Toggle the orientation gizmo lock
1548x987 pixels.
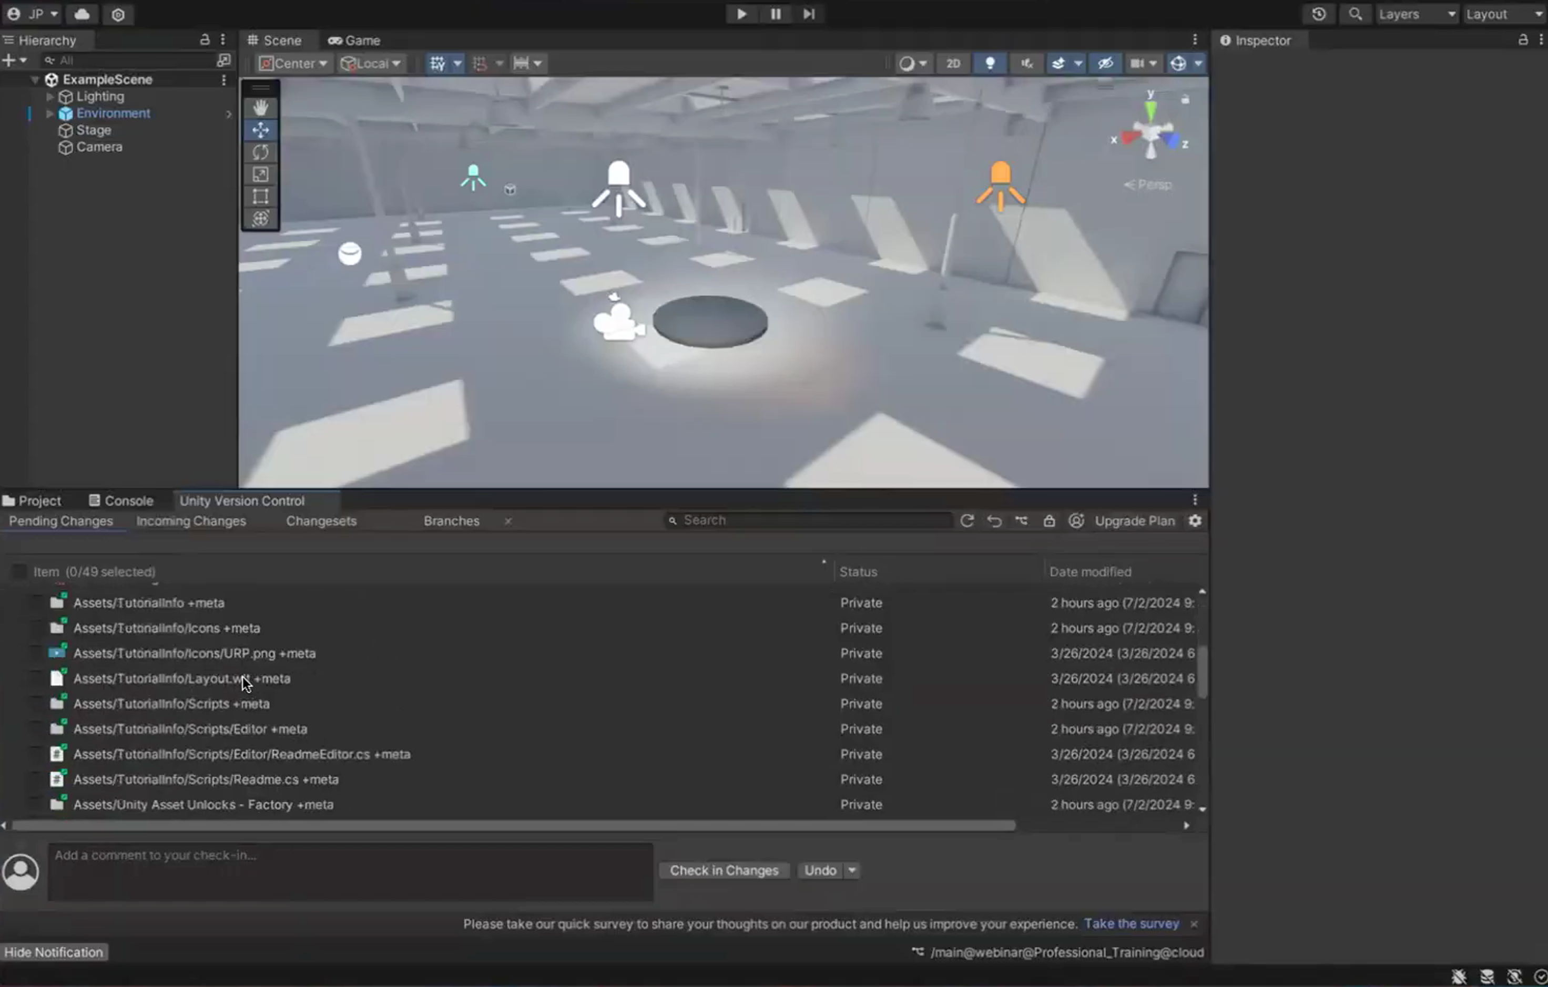pos(1185,100)
